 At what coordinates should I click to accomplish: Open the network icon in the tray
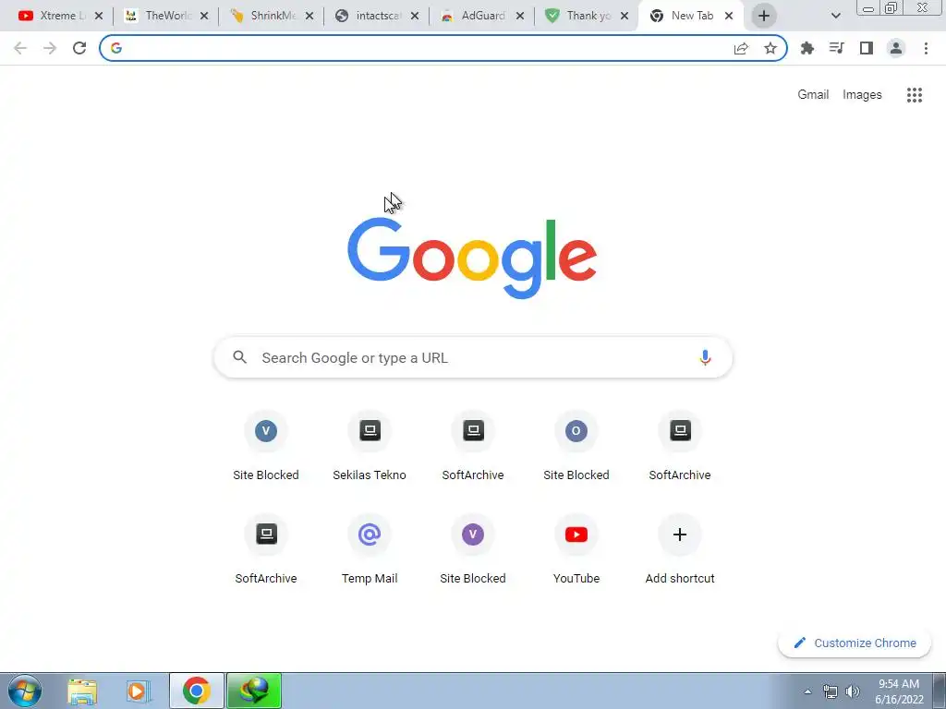tap(831, 691)
